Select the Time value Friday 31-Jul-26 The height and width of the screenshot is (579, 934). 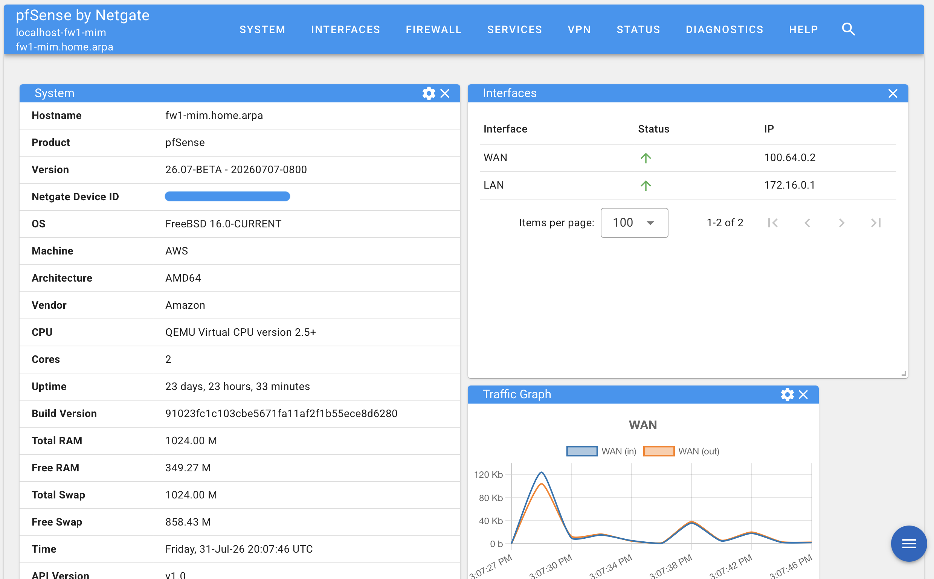click(239, 549)
